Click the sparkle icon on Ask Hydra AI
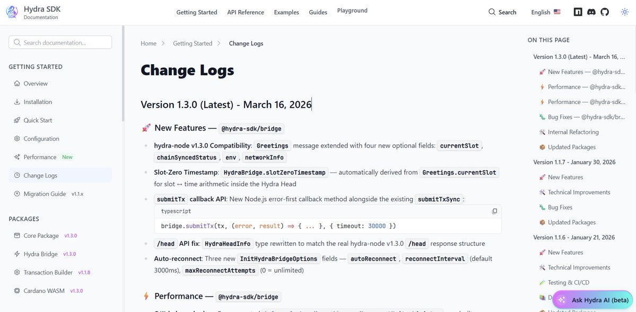 (562, 300)
